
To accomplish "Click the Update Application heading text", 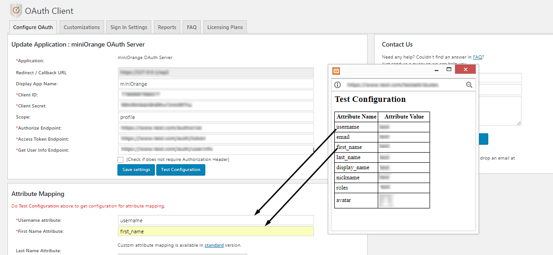I will point(78,45).
